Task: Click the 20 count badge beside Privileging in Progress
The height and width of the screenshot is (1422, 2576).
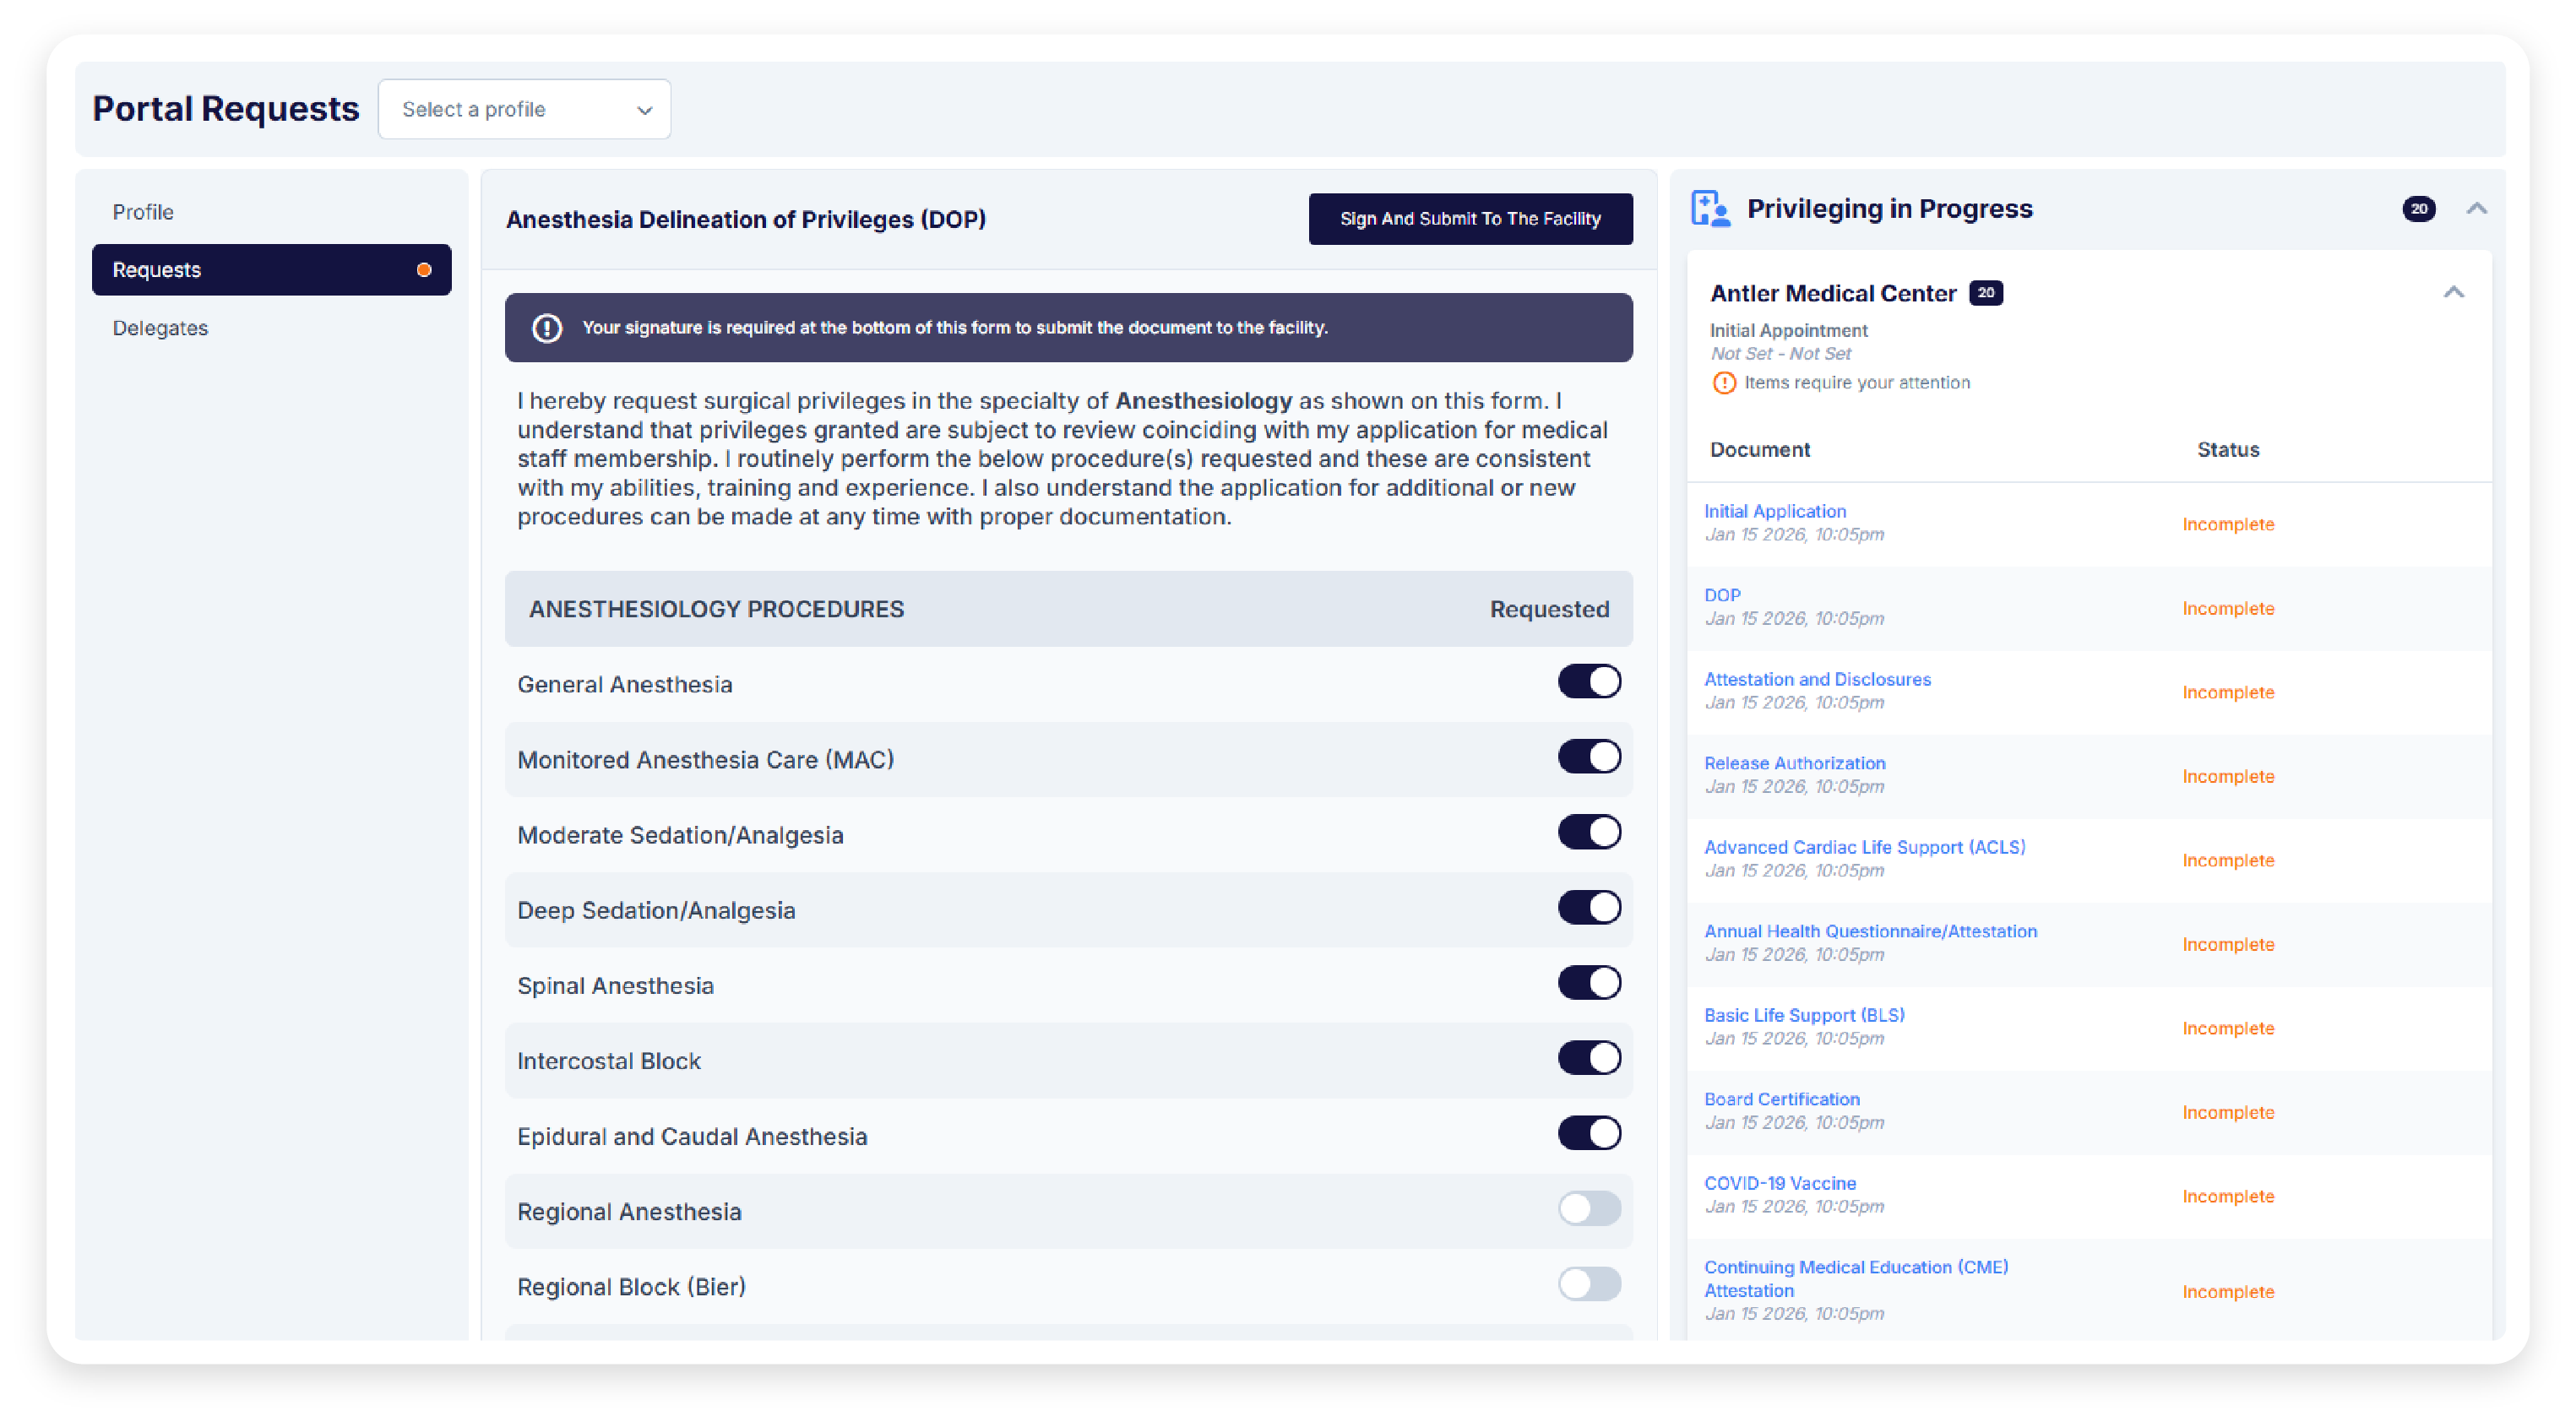Action: pos(2418,209)
